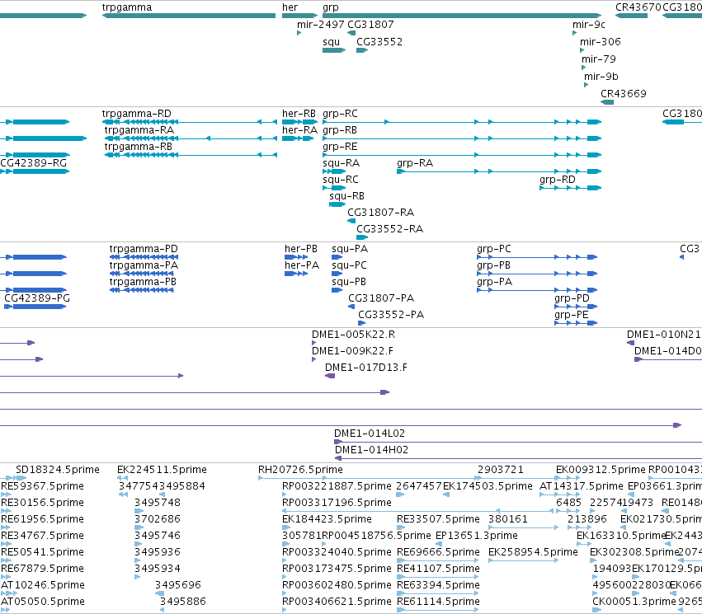Screen dimensions: 702x614
Task: Click the RE61114.5prime EST label
Action: pyautogui.click(x=438, y=602)
